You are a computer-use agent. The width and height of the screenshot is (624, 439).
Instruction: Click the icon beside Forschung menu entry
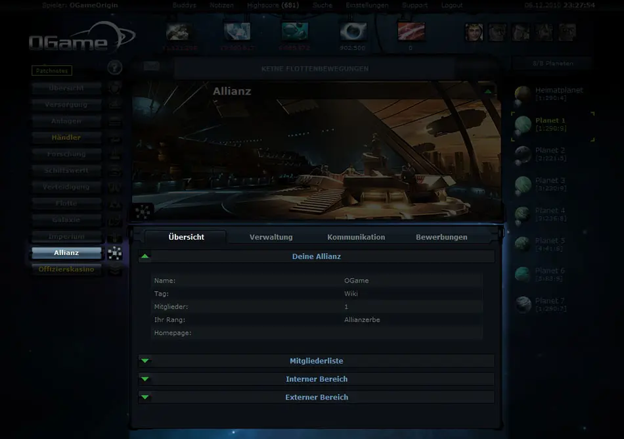click(114, 154)
